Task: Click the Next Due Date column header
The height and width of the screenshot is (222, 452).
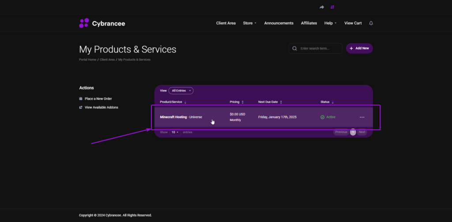Action: [x=268, y=102]
